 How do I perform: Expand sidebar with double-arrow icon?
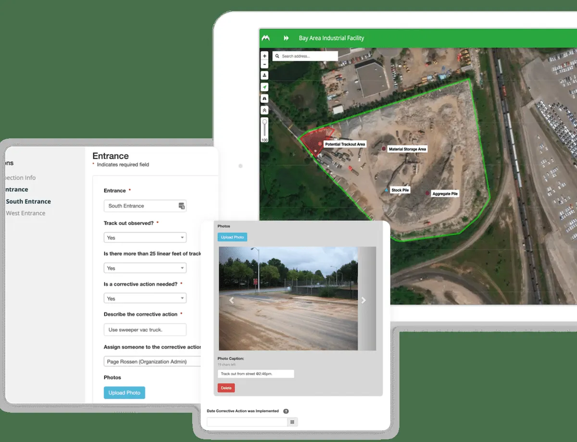click(x=286, y=38)
